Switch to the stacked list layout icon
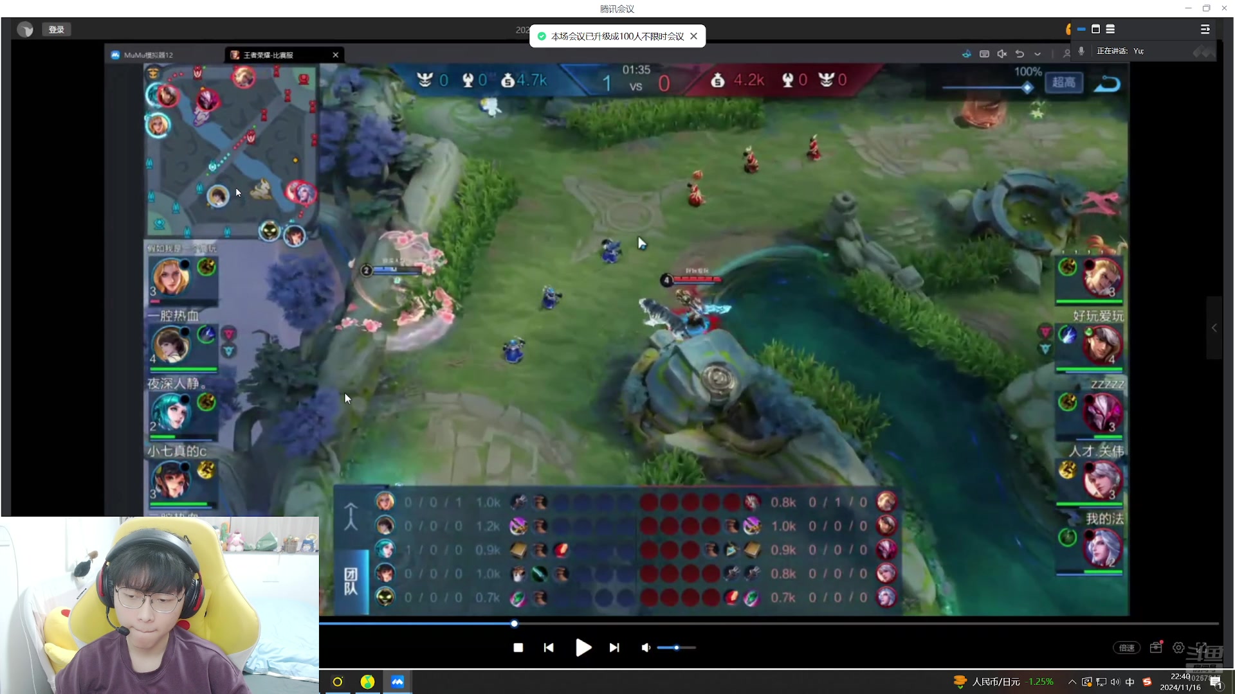 point(1110,30)
